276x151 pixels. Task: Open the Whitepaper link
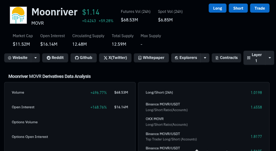[x=151, y=58]
